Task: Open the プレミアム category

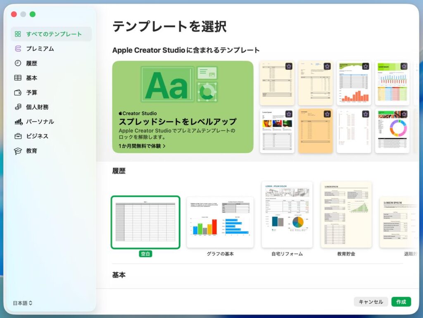Action: point(51,49)
